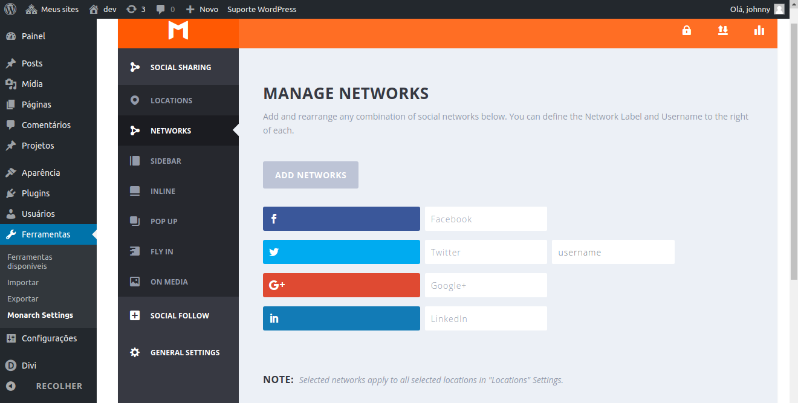Open the statistics bar chart icon
This screenshot has height=403, width=798.
tap(759, 30)
